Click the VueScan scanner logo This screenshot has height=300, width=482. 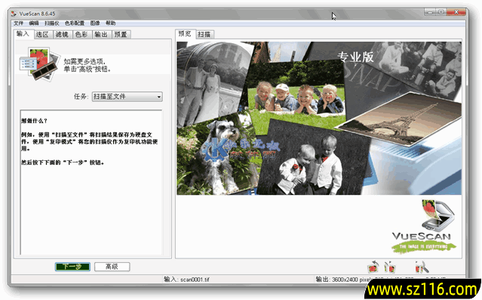point(424,227)
